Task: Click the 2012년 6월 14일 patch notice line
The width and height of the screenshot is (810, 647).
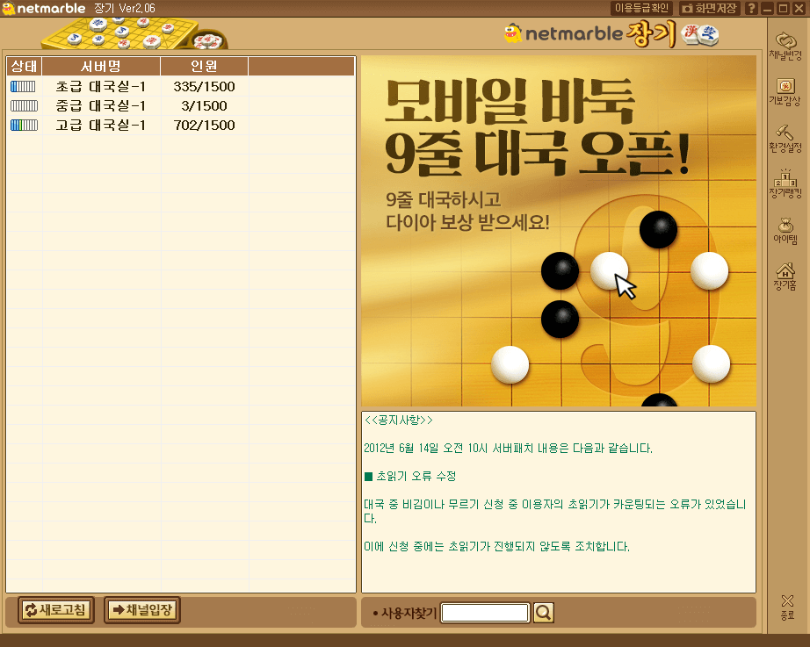Action: pyautogui.click(x=509, y=449)
